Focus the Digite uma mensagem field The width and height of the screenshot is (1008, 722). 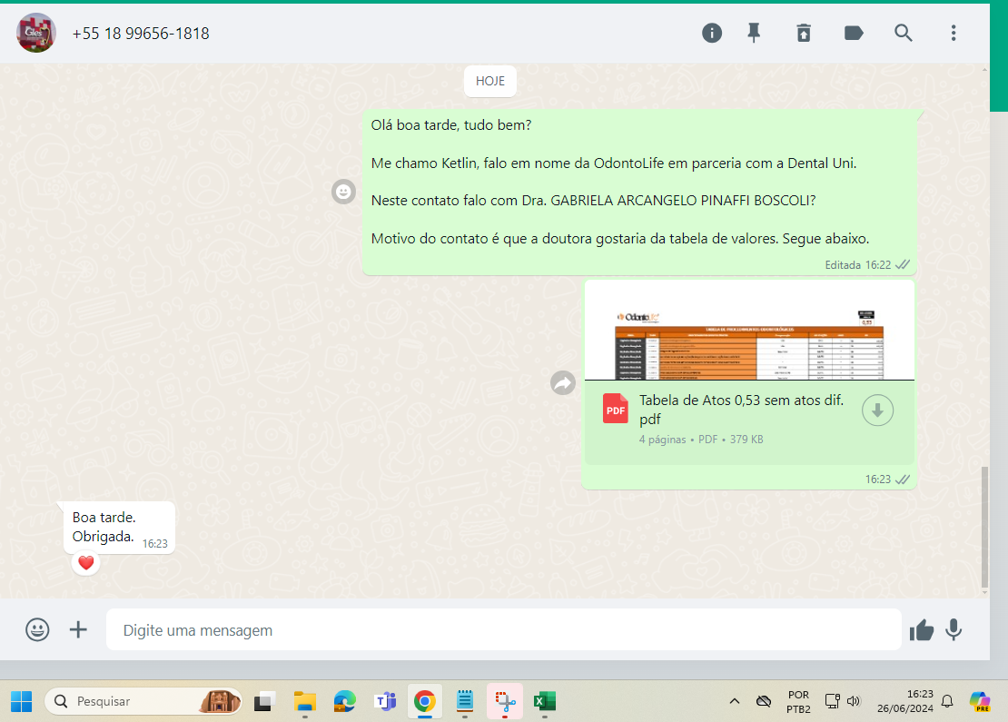click(x=503, y=630)
